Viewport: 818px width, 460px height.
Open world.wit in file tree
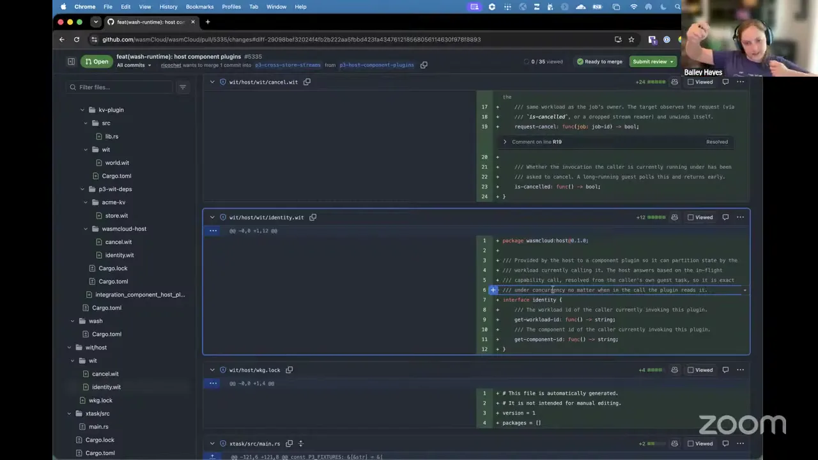[117, 163]
